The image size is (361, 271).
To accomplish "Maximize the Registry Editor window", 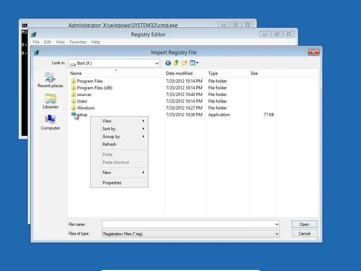I will coord(277,34).
